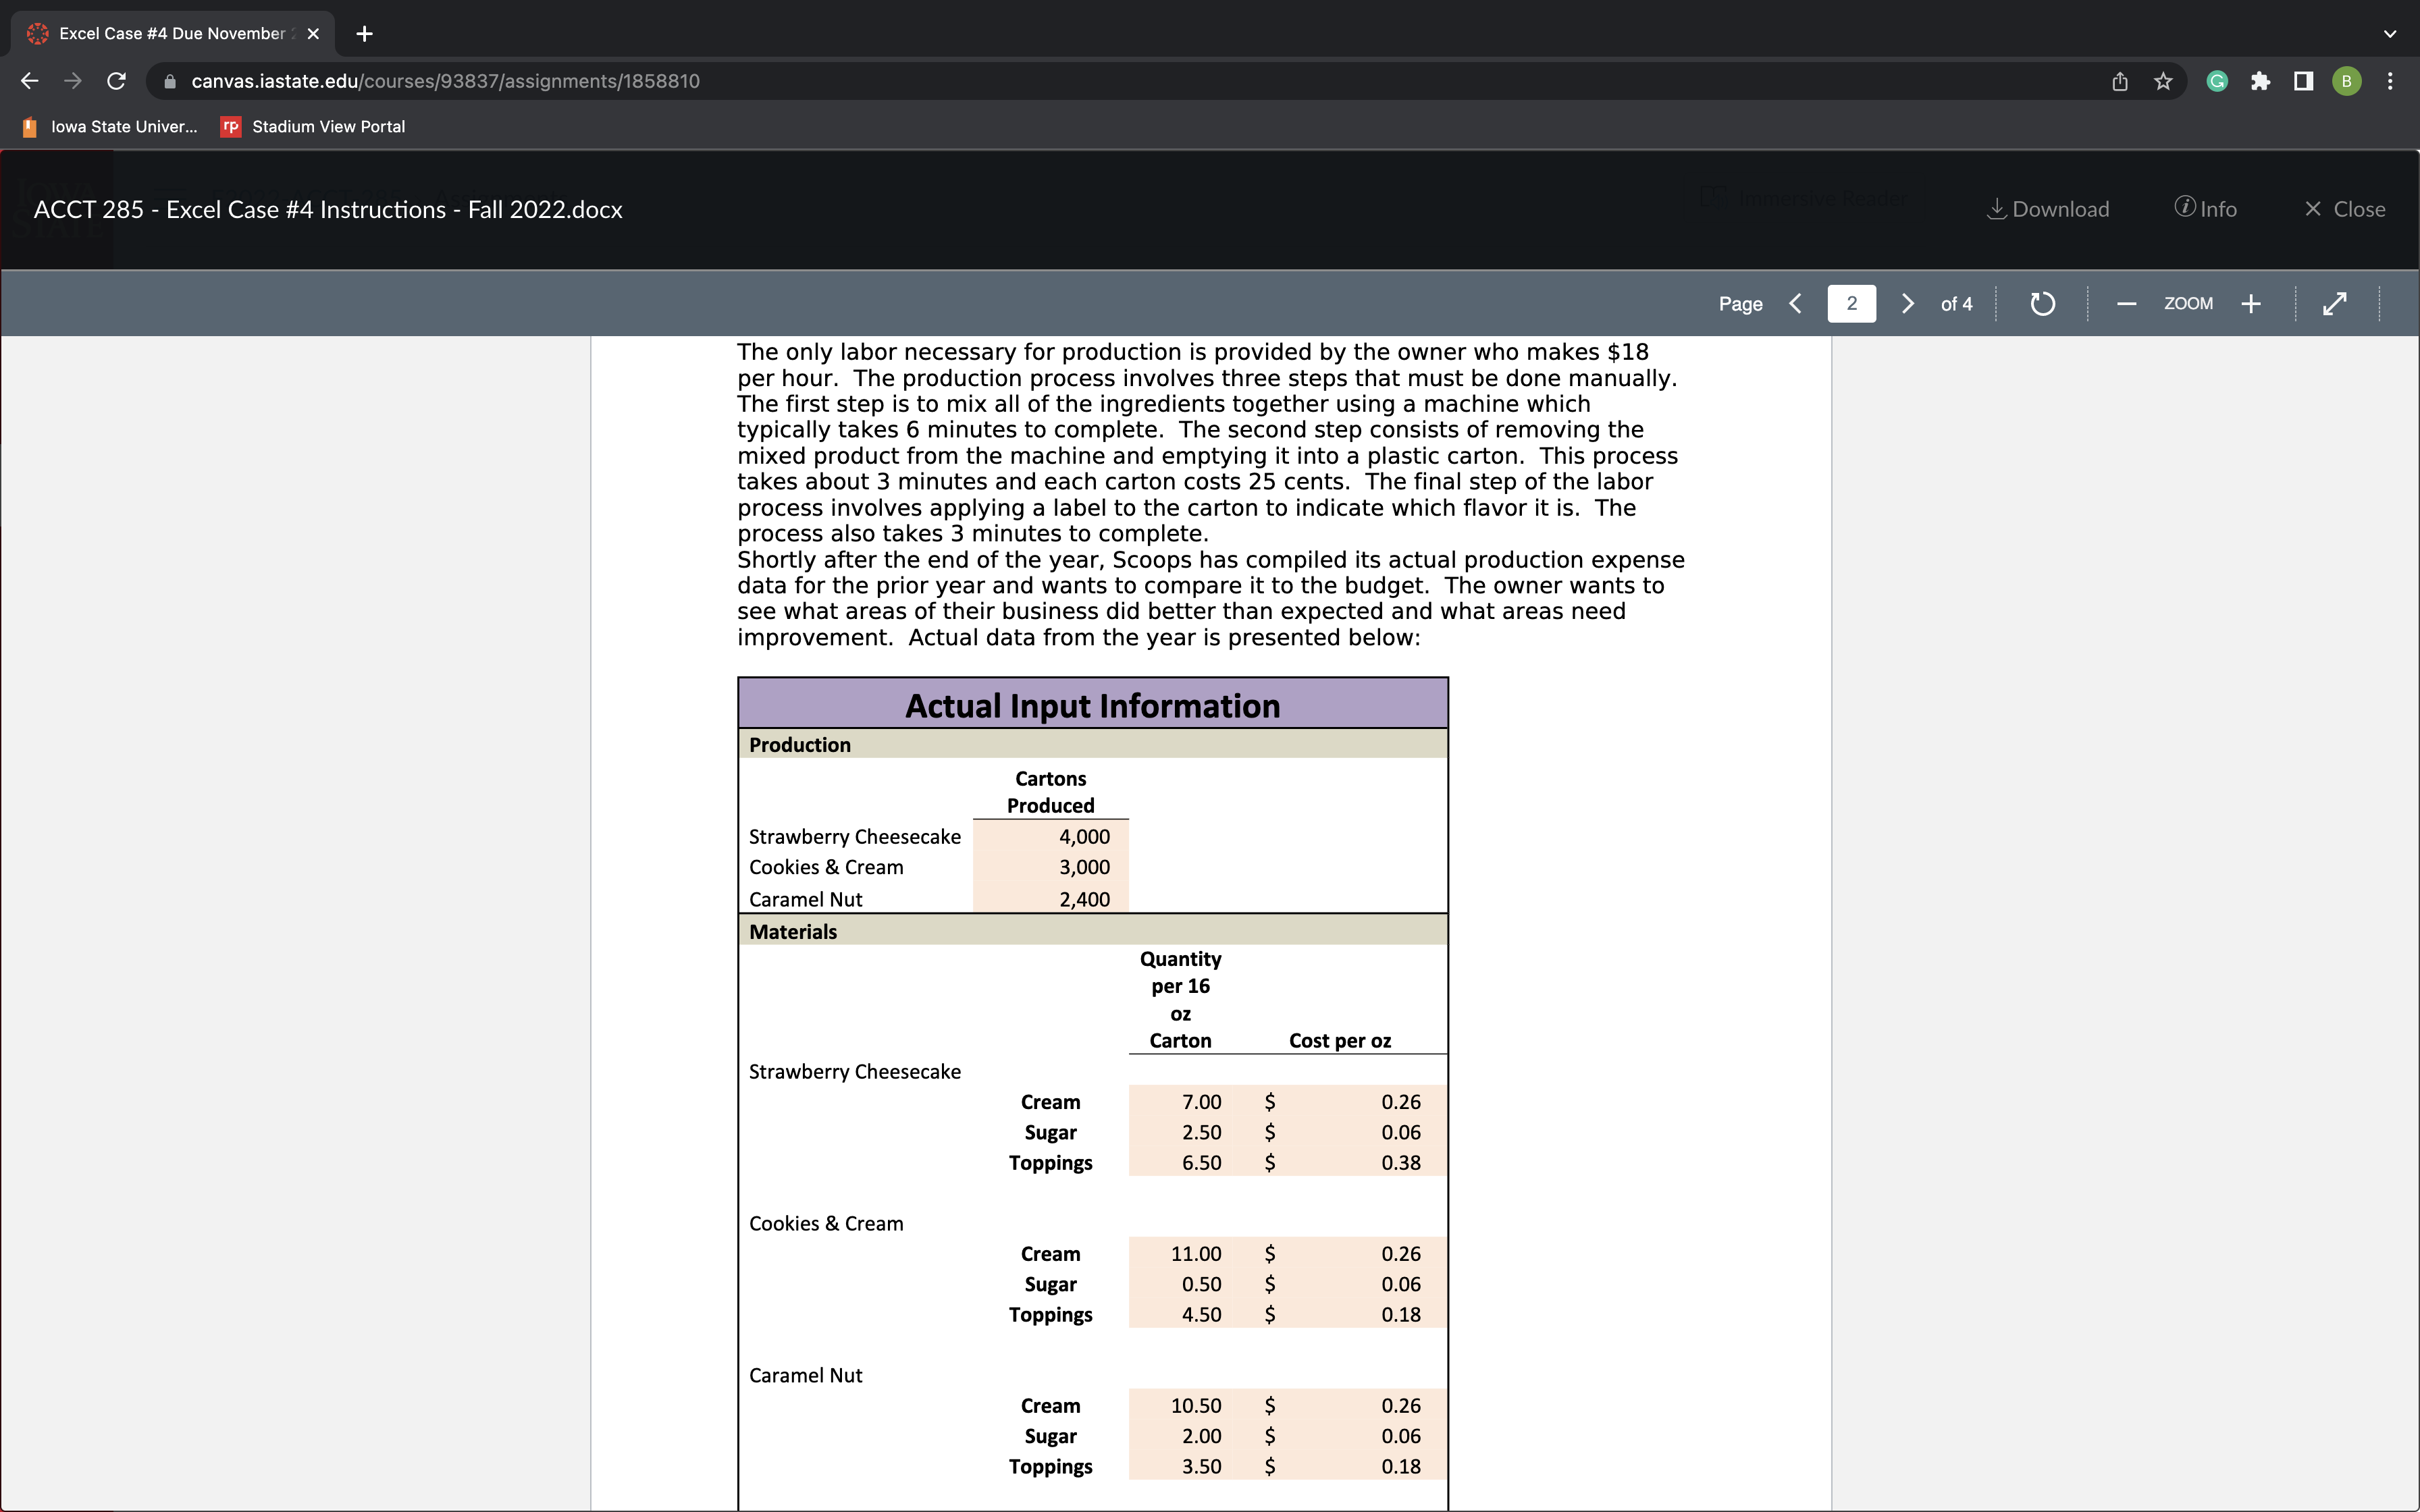2420x1512 pixels.
Task: Open the Chrome three-dot menu
Action: click(x=2390, y=81)
